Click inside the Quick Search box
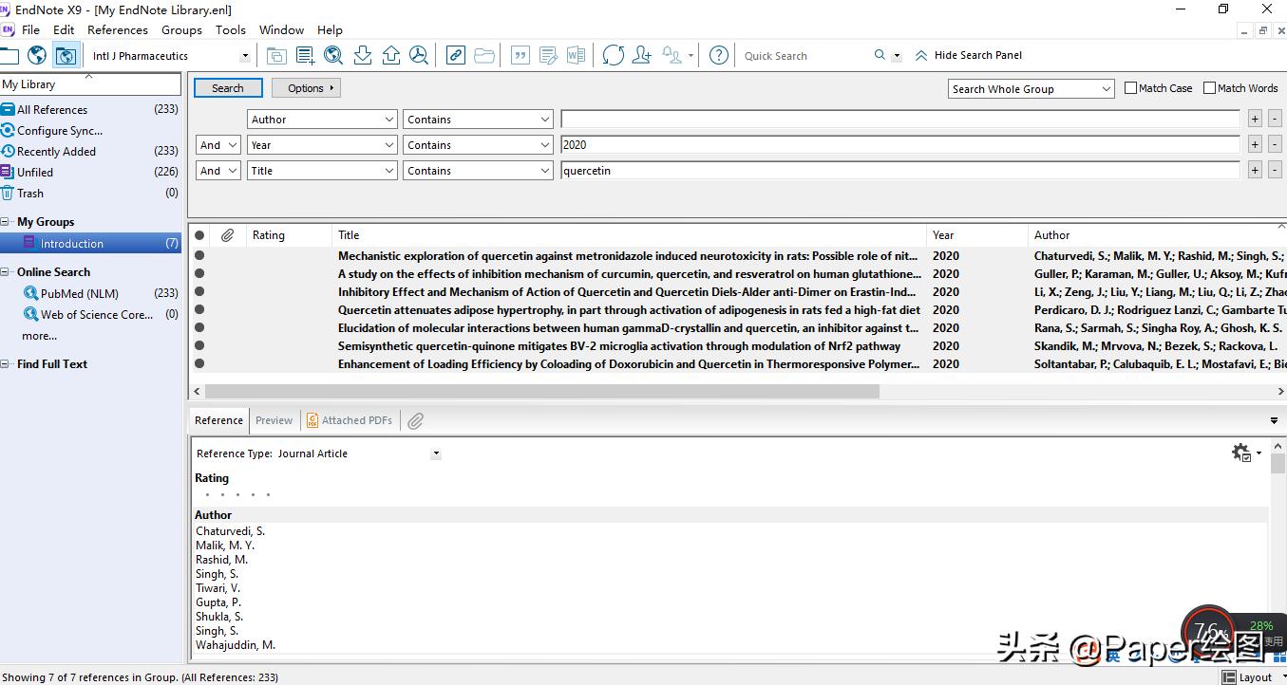This screenshot has height=685, width=1287. [x=807, y=55]
